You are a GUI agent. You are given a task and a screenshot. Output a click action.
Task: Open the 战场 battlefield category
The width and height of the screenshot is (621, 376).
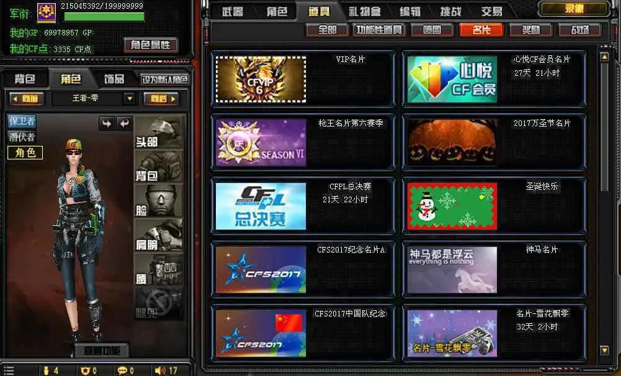click(x=580, y=30)
